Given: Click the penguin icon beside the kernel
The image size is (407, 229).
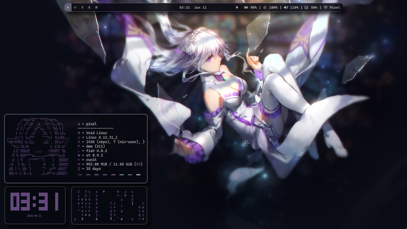Looking at the screenshot, I should point(79,137).
